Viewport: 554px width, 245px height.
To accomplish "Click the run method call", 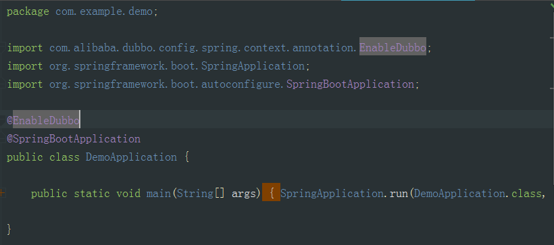I will click(x=399, y=194).
